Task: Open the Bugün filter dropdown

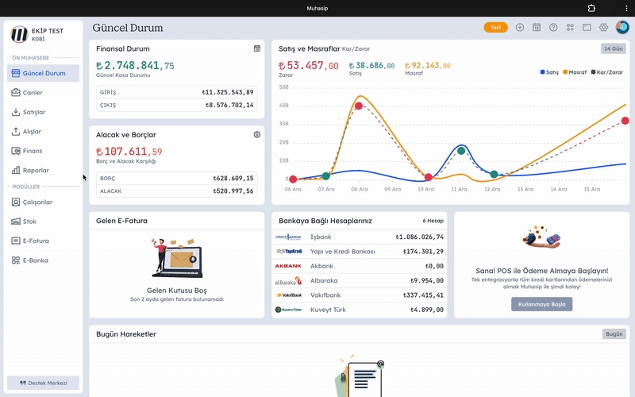Action: coord(614,334)
